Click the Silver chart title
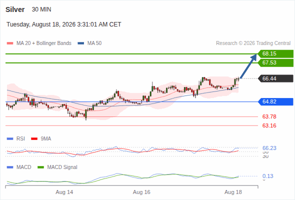This screenshot has height=200, width=295. point(15,9)
